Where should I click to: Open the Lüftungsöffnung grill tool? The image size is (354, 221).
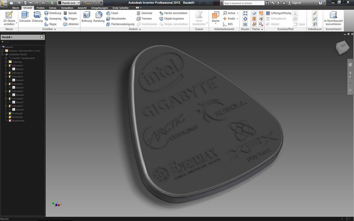click(x=279, y=13)
